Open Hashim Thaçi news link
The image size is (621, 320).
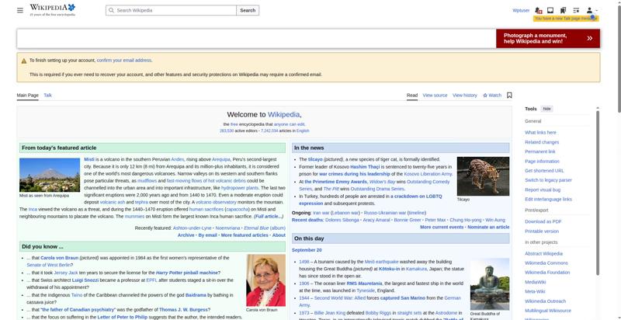click(x=364, y=167)
